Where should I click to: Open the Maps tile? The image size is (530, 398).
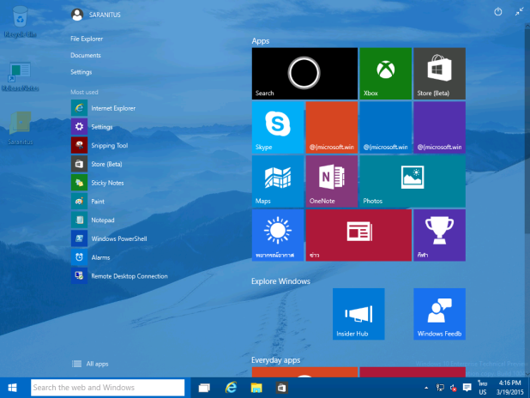tap(278, 181)
